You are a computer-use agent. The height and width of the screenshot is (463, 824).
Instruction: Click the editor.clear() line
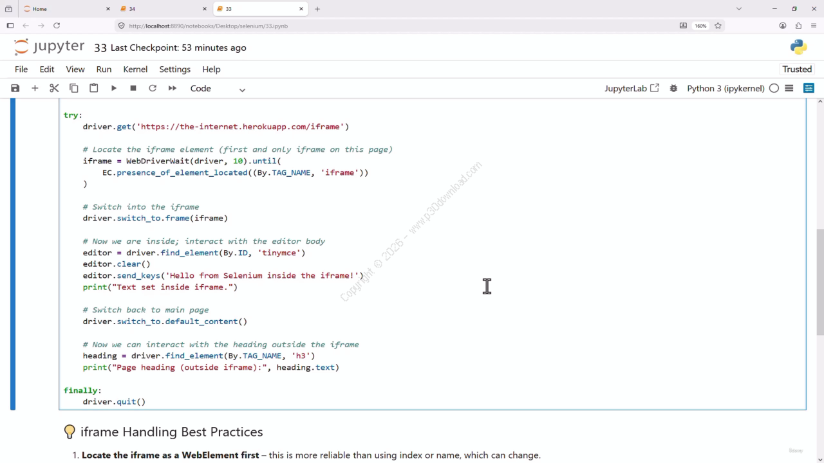click(117, 264)
